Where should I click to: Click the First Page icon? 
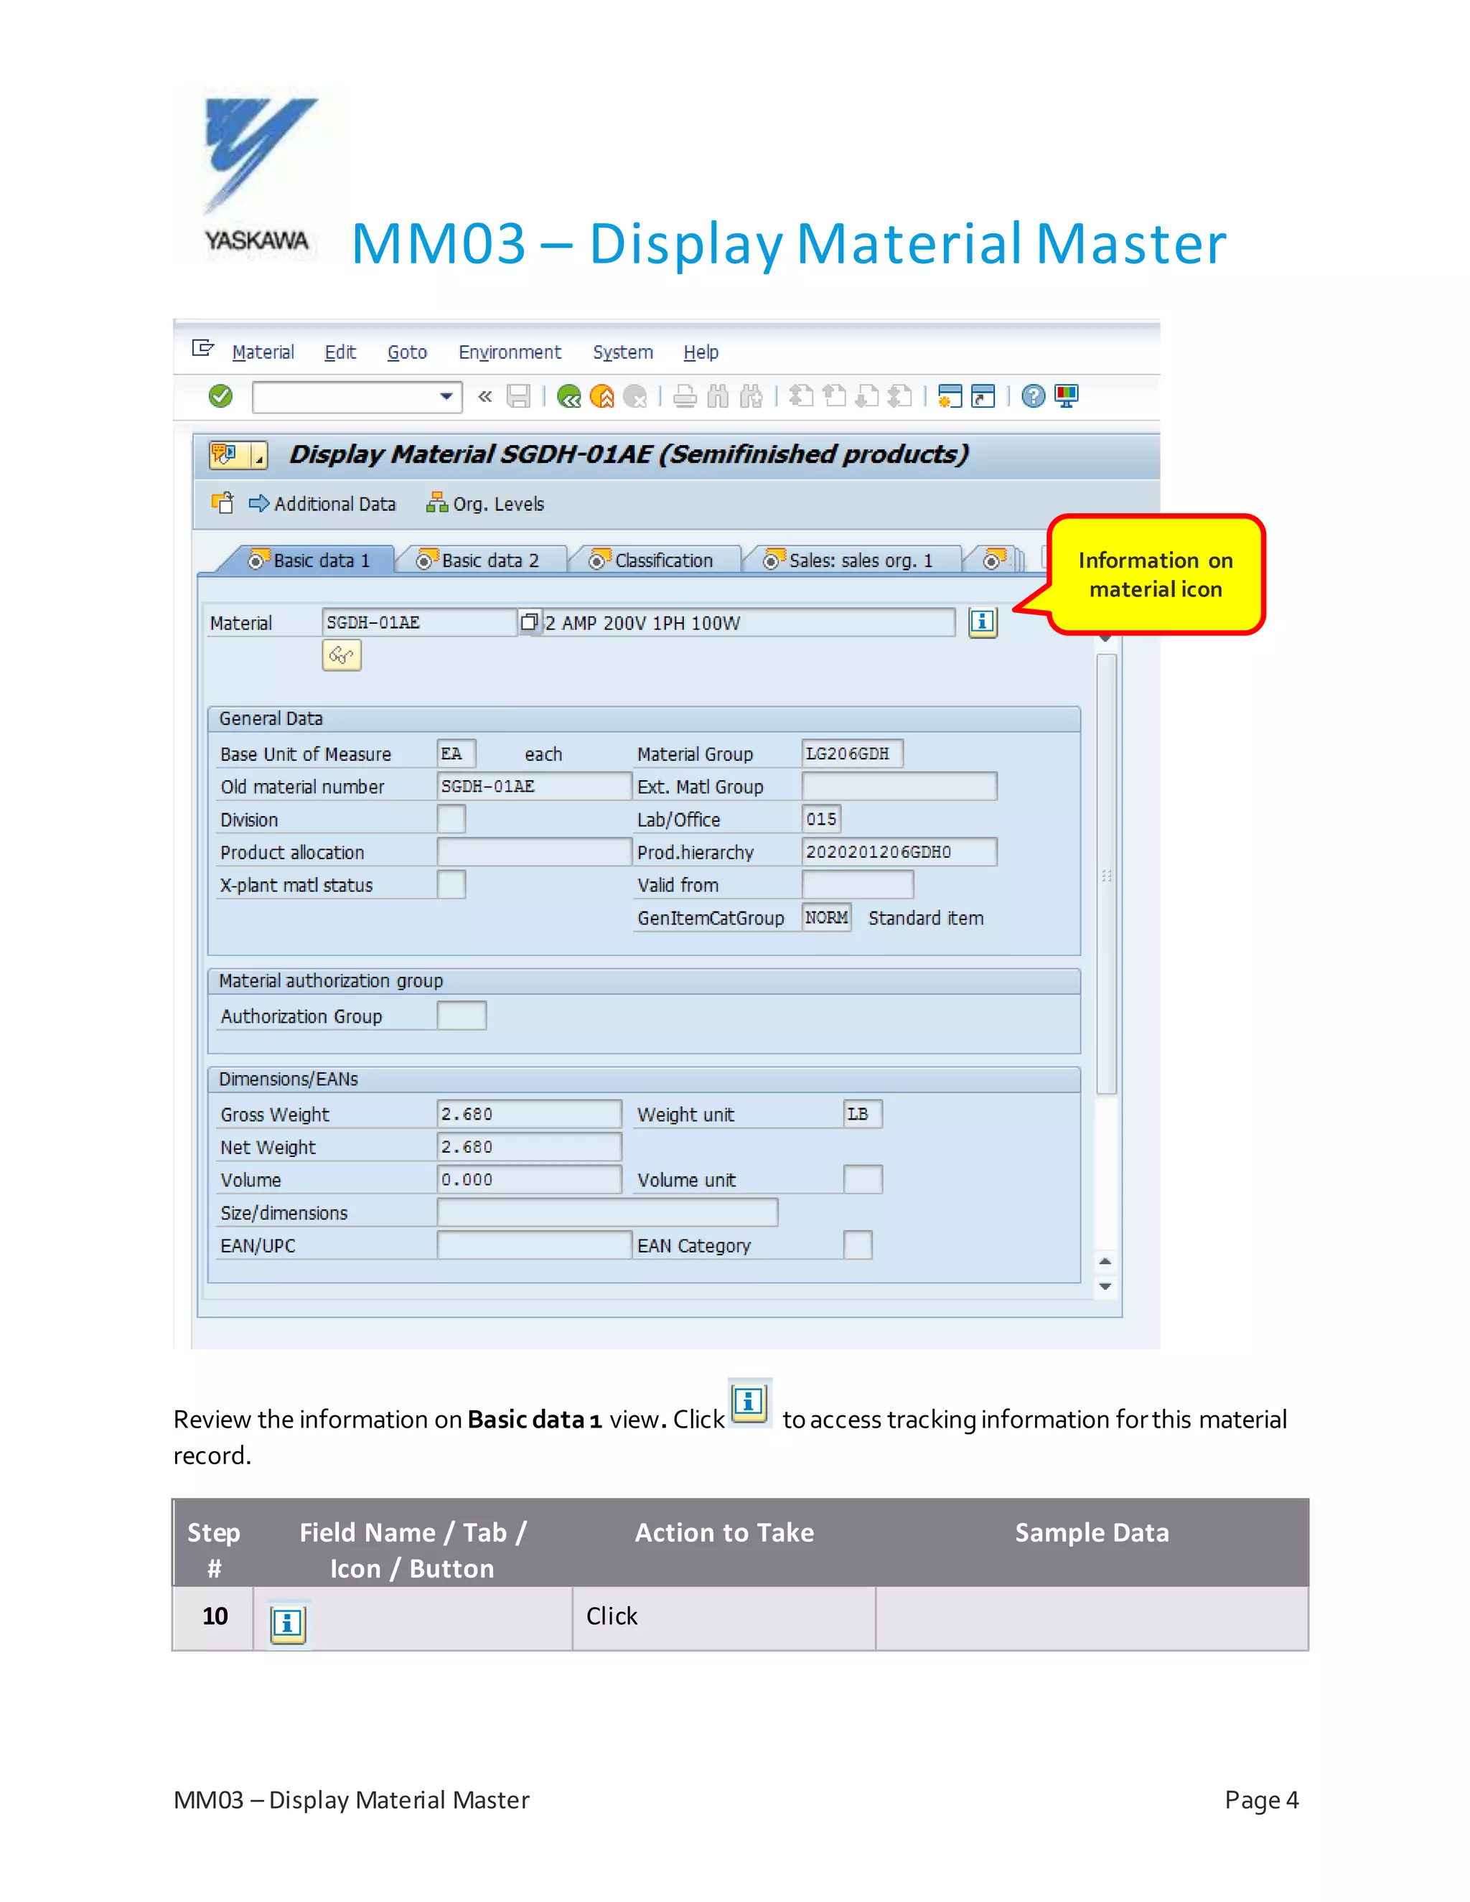(801, 396)
